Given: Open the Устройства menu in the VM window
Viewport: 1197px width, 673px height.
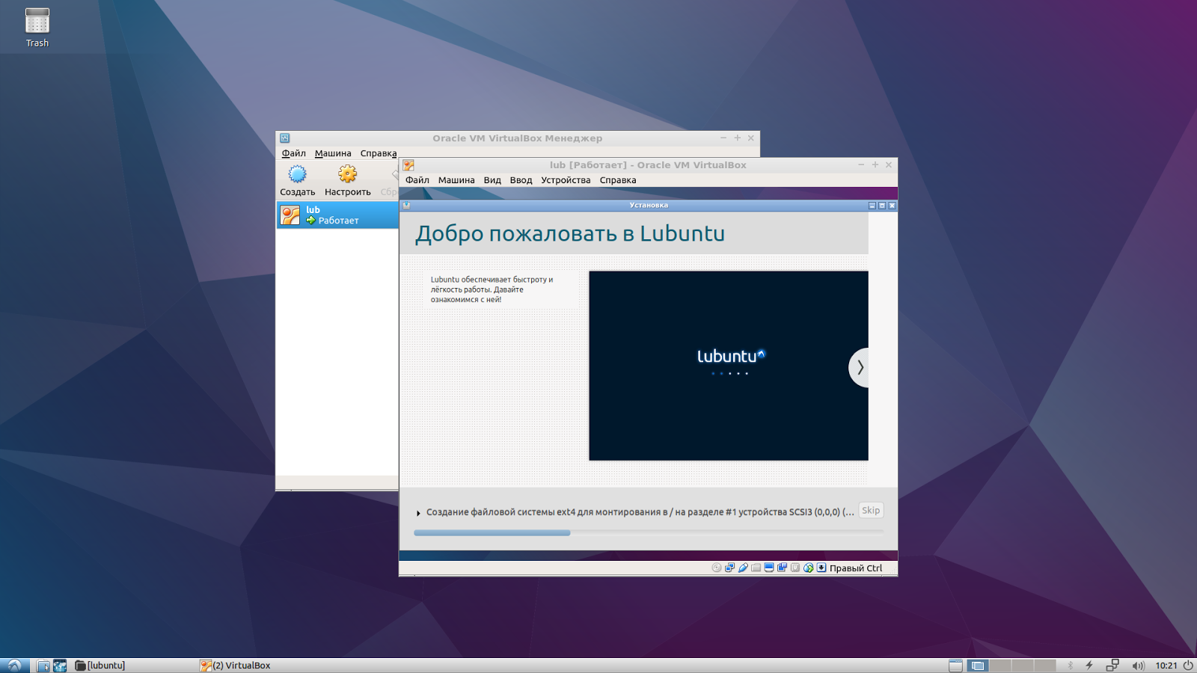Looking at the screenshot, I should (566, 180).
